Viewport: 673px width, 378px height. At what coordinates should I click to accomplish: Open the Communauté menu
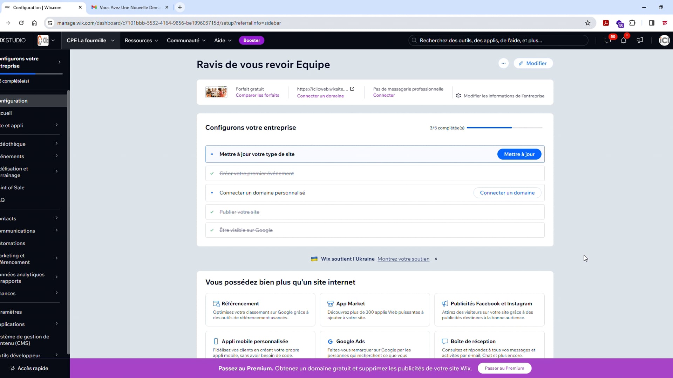click(x=186, y=41)
